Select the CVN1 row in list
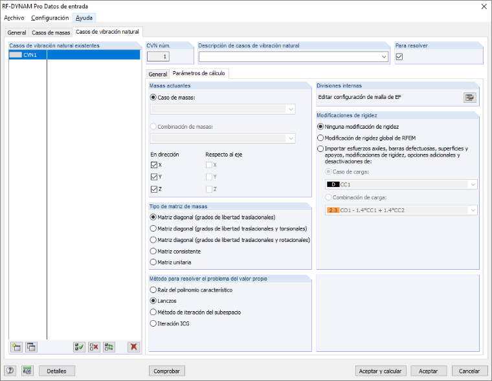 pyautogui.click(x=74, y=55)
